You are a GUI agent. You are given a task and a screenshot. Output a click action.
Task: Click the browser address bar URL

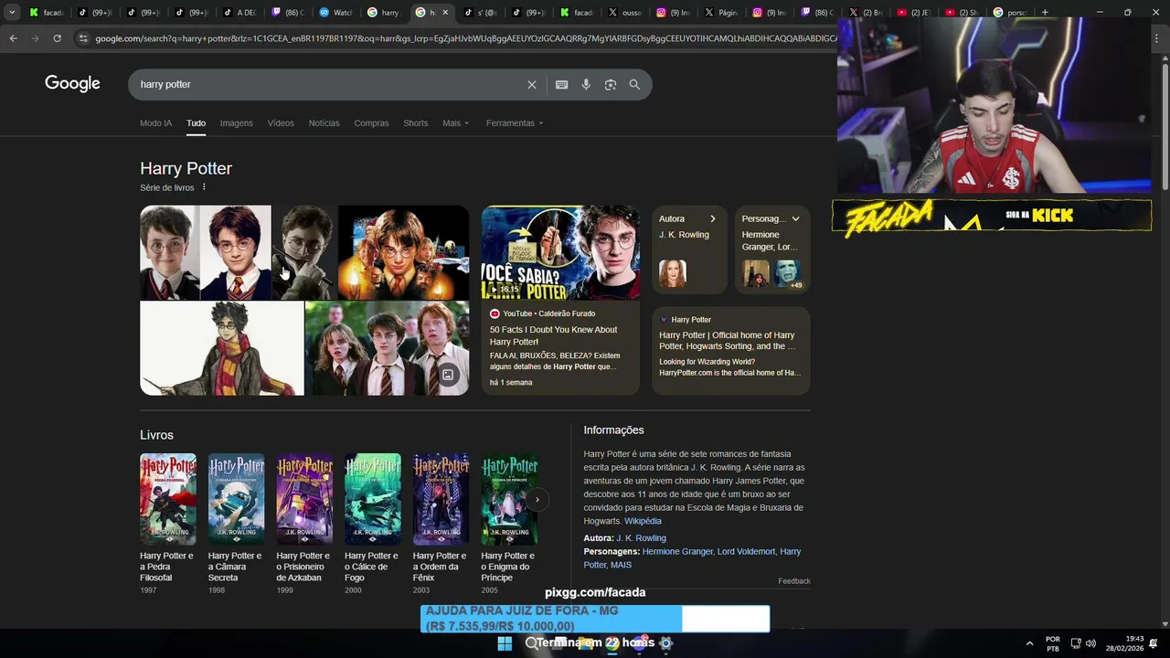coord(464,38)
